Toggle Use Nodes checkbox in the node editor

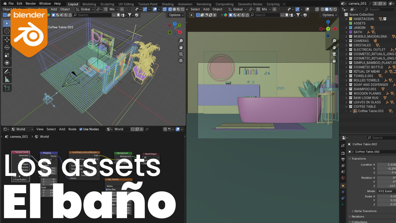(81, 129)
